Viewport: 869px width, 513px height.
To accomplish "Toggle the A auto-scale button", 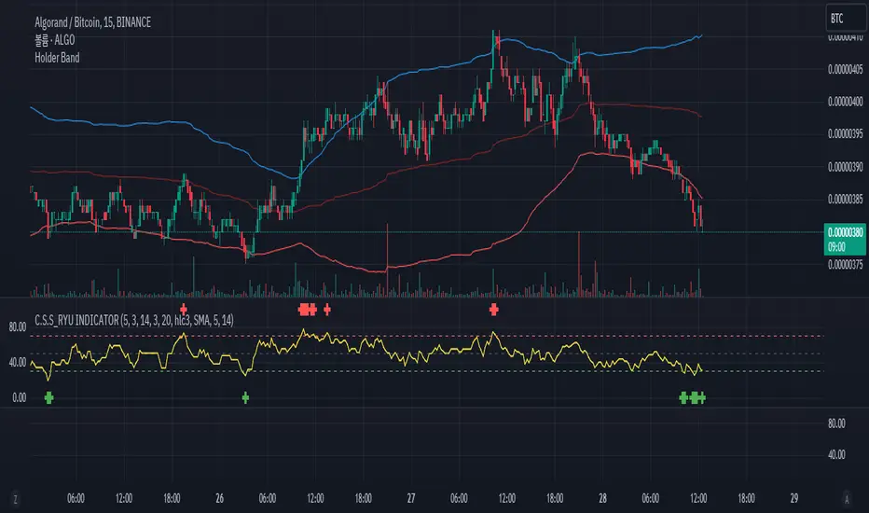I will click(847, 499).
